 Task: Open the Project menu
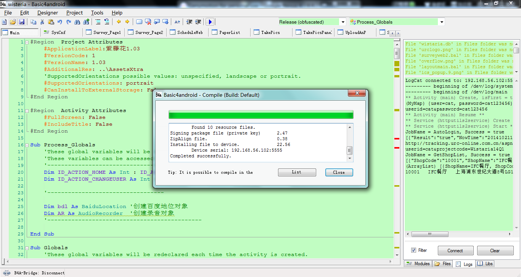pos(74,13)
